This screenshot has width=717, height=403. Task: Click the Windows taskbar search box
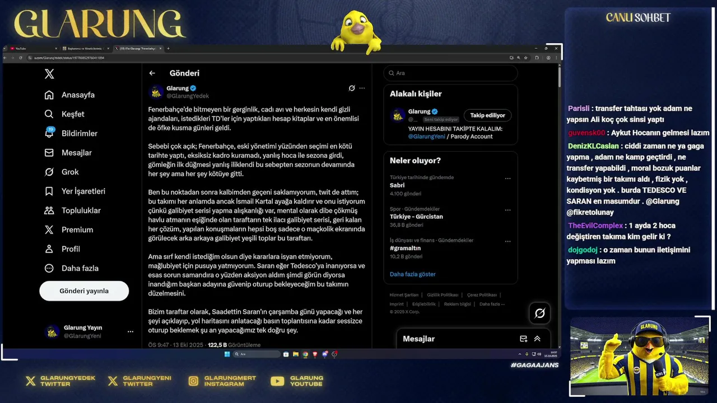coord(257,354)
